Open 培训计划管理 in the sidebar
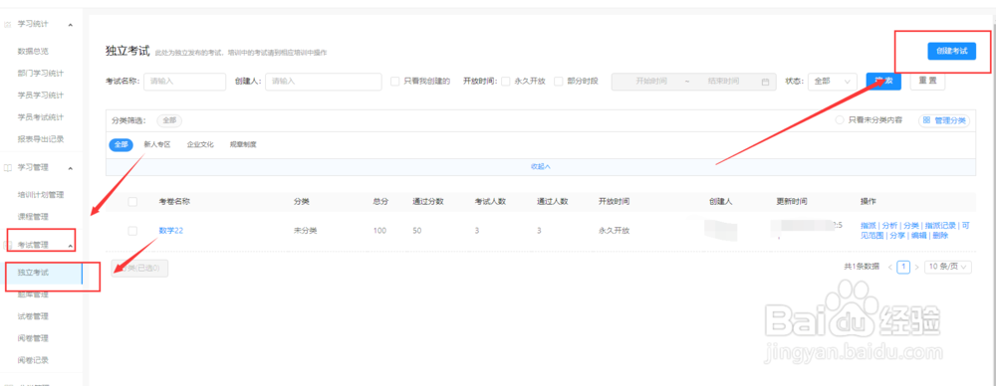Image resolution: width=996 pixels, height=386 pixels. 41,194
